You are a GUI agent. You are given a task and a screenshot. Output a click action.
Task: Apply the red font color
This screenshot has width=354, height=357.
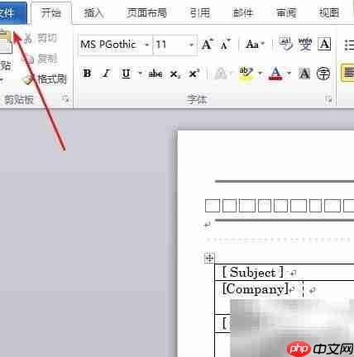275,74
